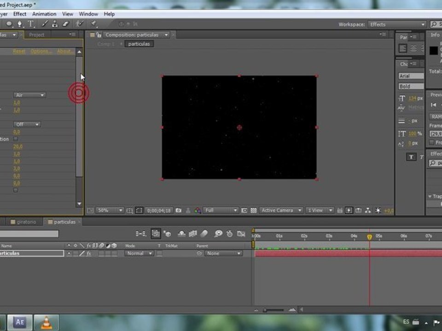Open the Animation menu
The width and height of the screenshot is (442, 331).
[x=44, y=14]
